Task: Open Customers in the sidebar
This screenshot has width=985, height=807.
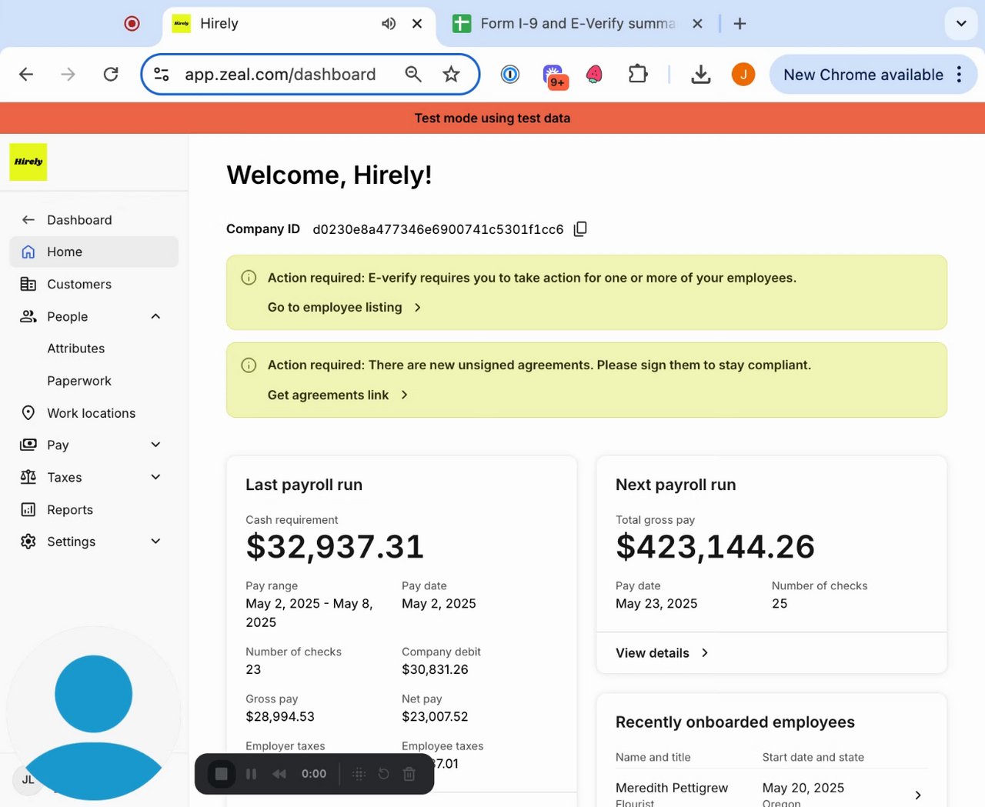Action: 78,284
